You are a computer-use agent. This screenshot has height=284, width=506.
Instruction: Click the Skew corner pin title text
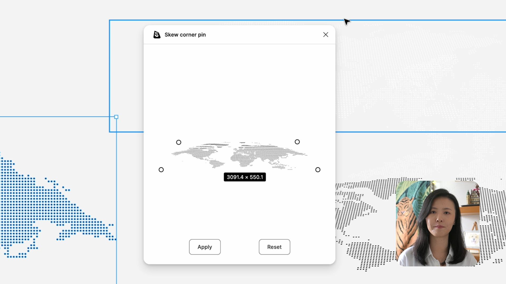point(185,35)
